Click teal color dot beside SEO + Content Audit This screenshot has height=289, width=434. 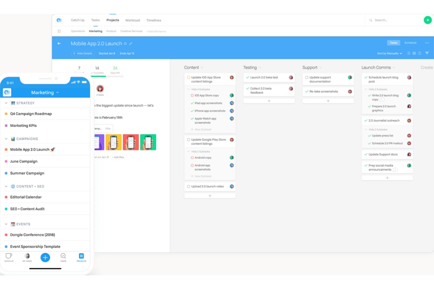click(x=6, y=209)
